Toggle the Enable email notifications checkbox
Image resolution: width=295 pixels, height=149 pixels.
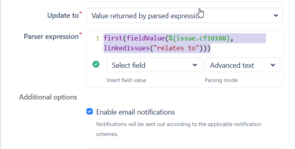point(90,111)
